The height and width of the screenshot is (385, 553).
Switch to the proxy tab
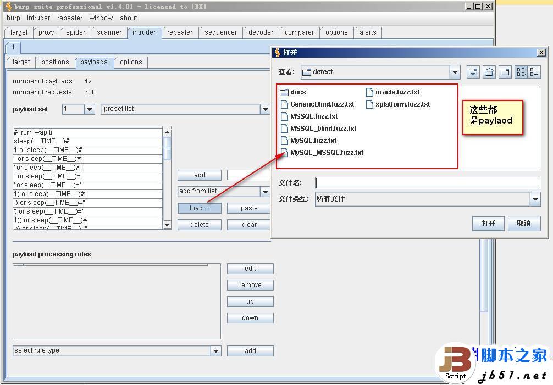pyautogui.click(x=46, y=32)
